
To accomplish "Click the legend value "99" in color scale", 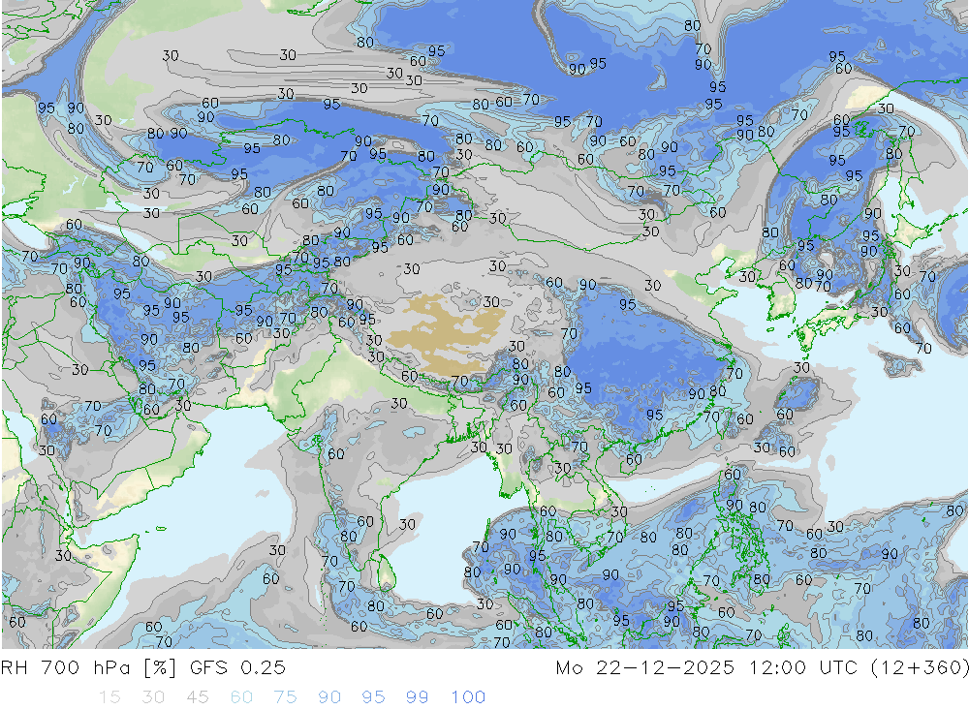I will tap(417, 697).
